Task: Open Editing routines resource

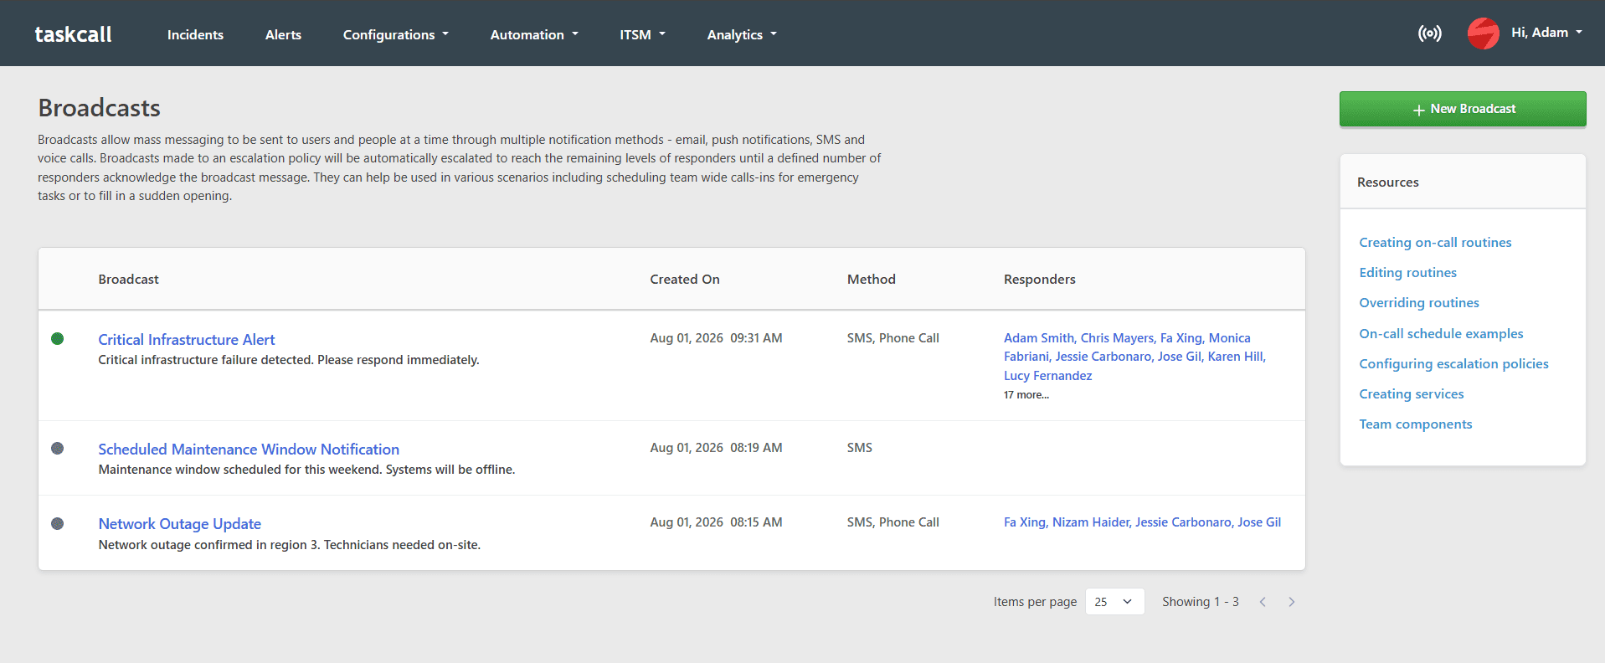Action: click(1407, 273)
